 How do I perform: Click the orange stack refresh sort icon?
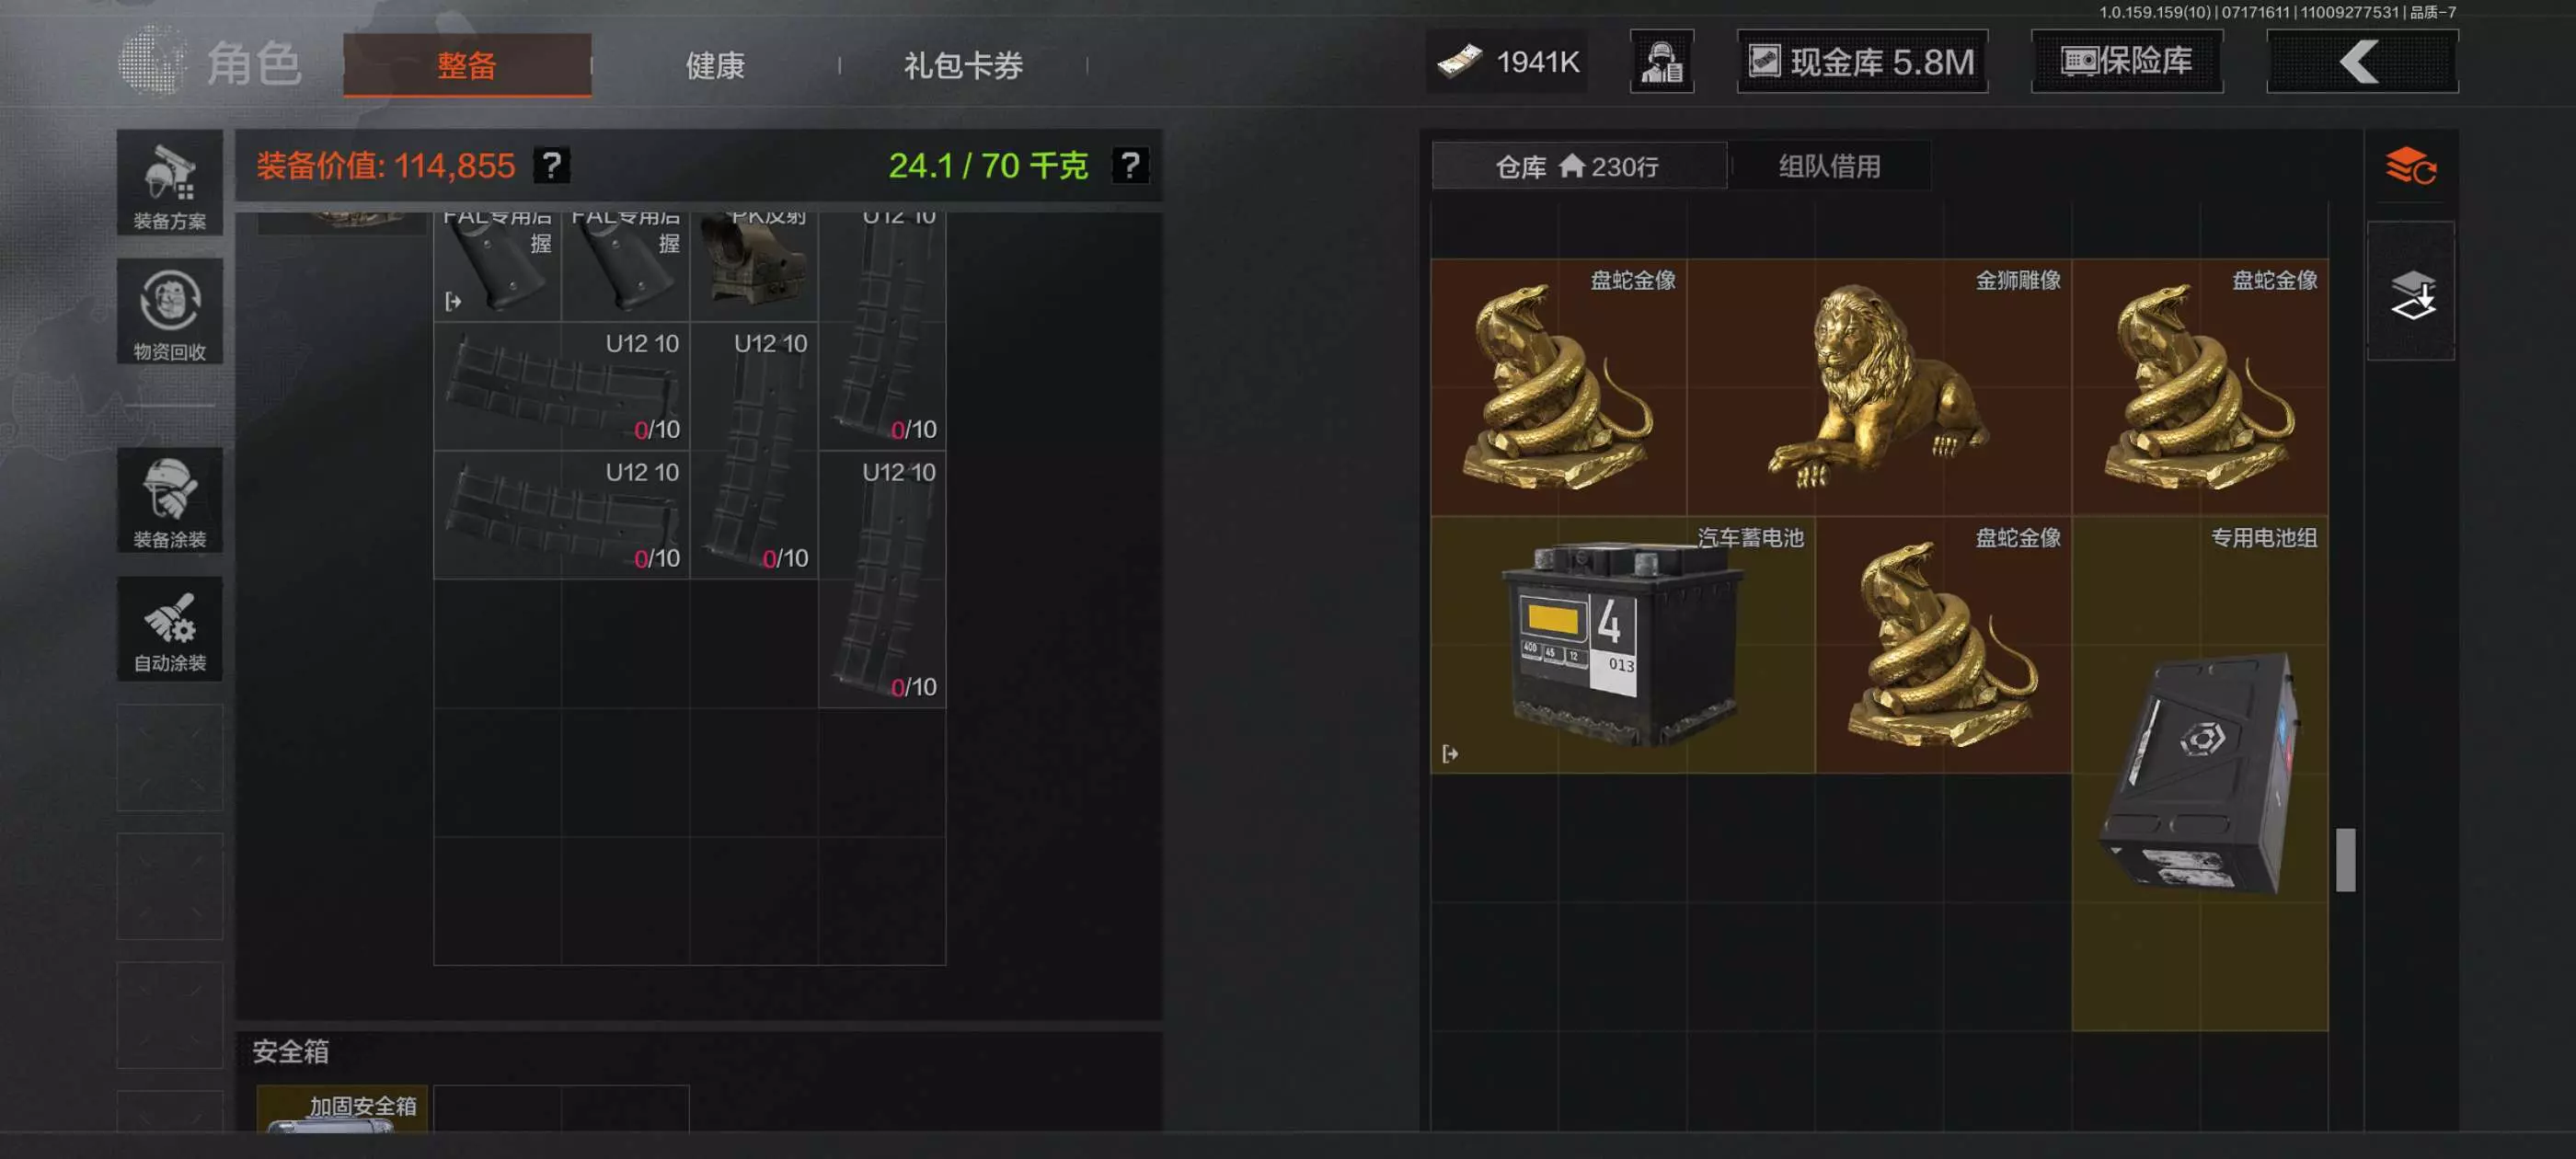(x=2410, y=166)
